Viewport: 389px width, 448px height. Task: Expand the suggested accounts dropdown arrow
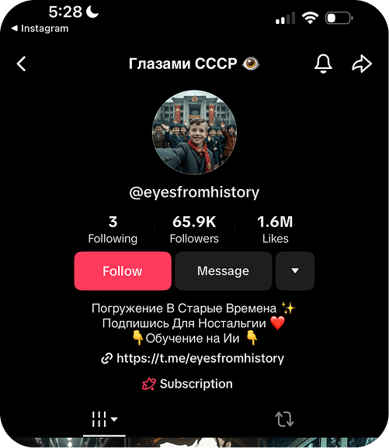pos(295,271)
